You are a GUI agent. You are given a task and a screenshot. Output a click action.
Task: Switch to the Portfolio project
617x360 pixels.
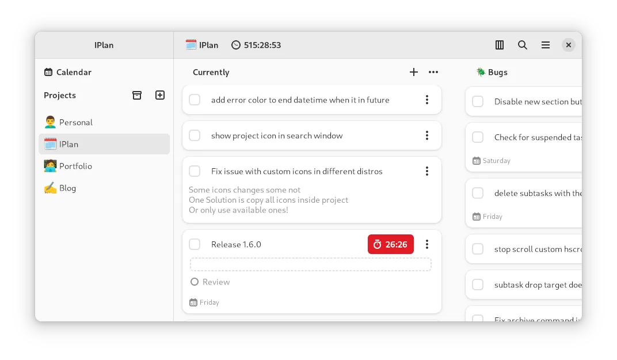75,166
